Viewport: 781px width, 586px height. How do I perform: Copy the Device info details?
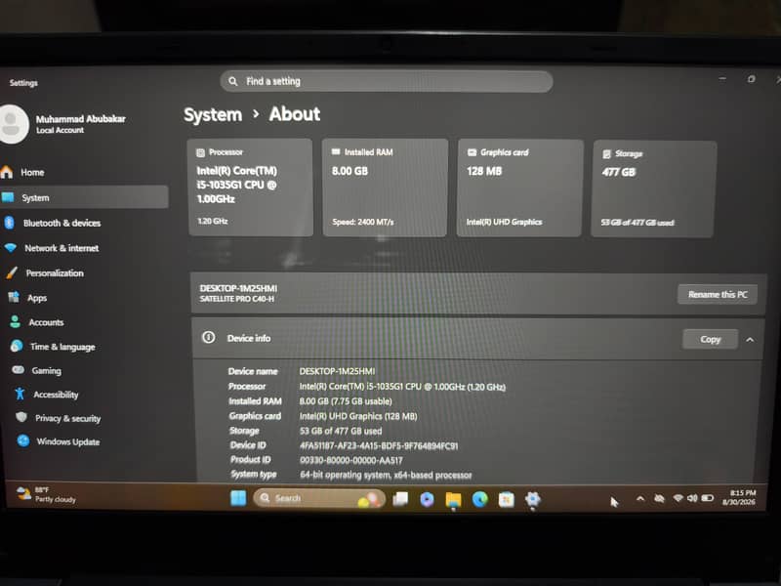(x=710, y=339)
